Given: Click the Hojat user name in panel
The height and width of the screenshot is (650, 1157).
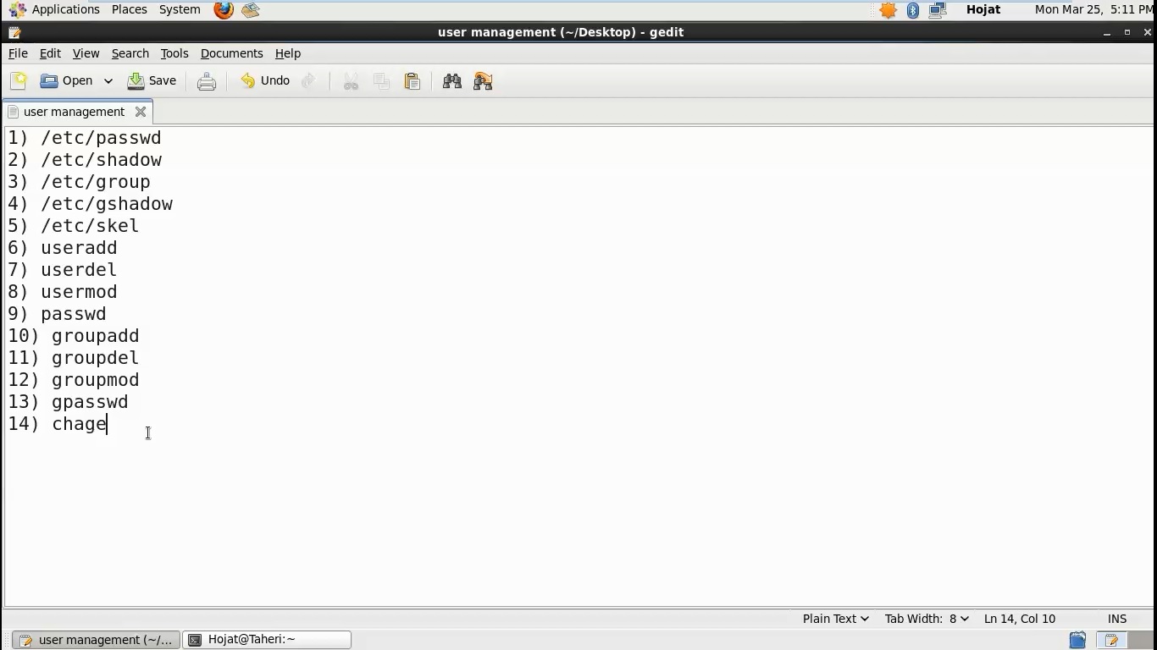Looking at the screenshot, I should coord(983,9).
